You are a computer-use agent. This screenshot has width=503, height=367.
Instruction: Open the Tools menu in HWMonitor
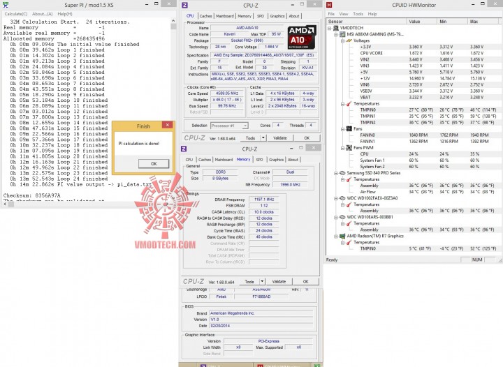tap(358, 14)
